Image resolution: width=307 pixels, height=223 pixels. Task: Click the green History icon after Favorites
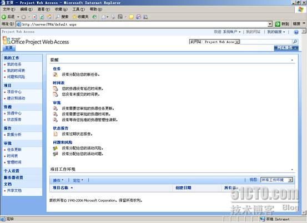94,17
